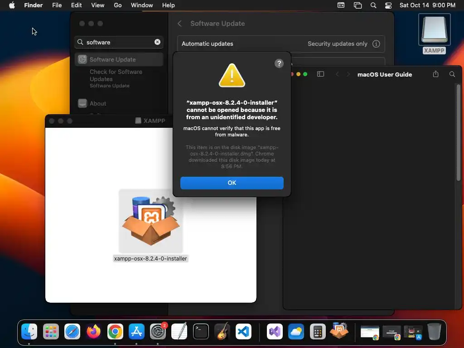Launch Google Chrome from the Dock
This screenshot has height=348, width=464.
pos(115,331)
